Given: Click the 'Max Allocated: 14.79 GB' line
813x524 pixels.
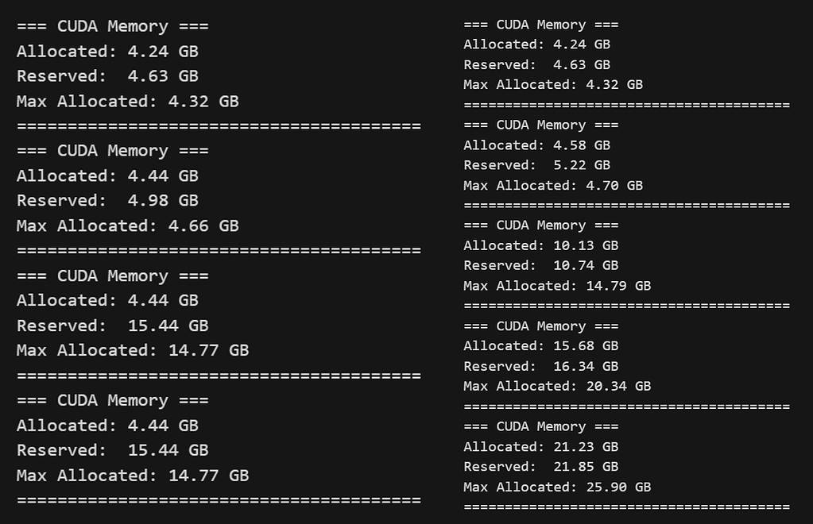Looking at the screenshot, I should [557, 286].
